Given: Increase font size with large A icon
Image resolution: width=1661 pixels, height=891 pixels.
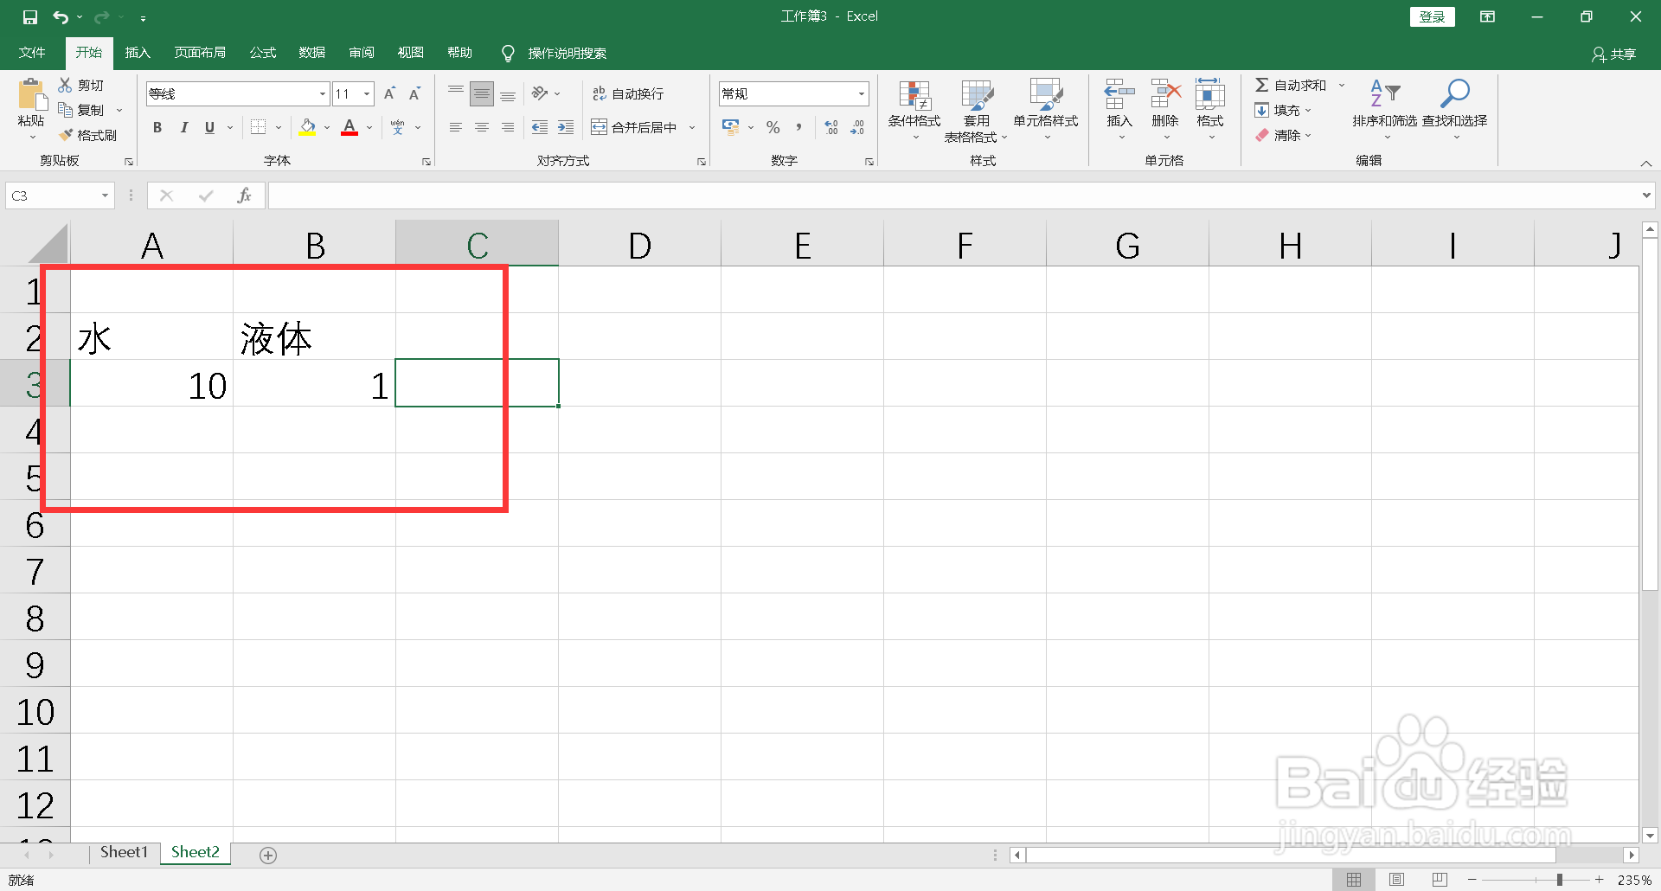Looking at the screenshot, I should pos(389,93).
